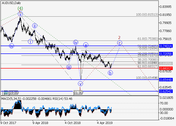Select the circled 'c' wave label
176x126 pixels.
point(120,43)
